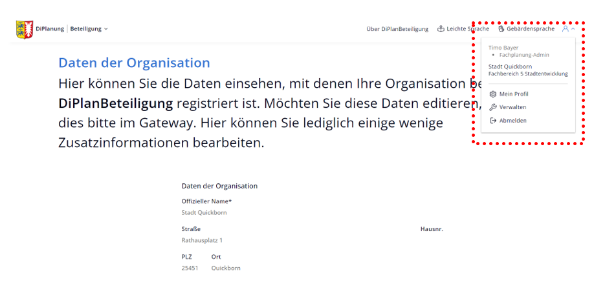The width and height of the screenshot is (594, 282).
Task: Click the gear icon beside Mein Profil
Action: (493, 94)
